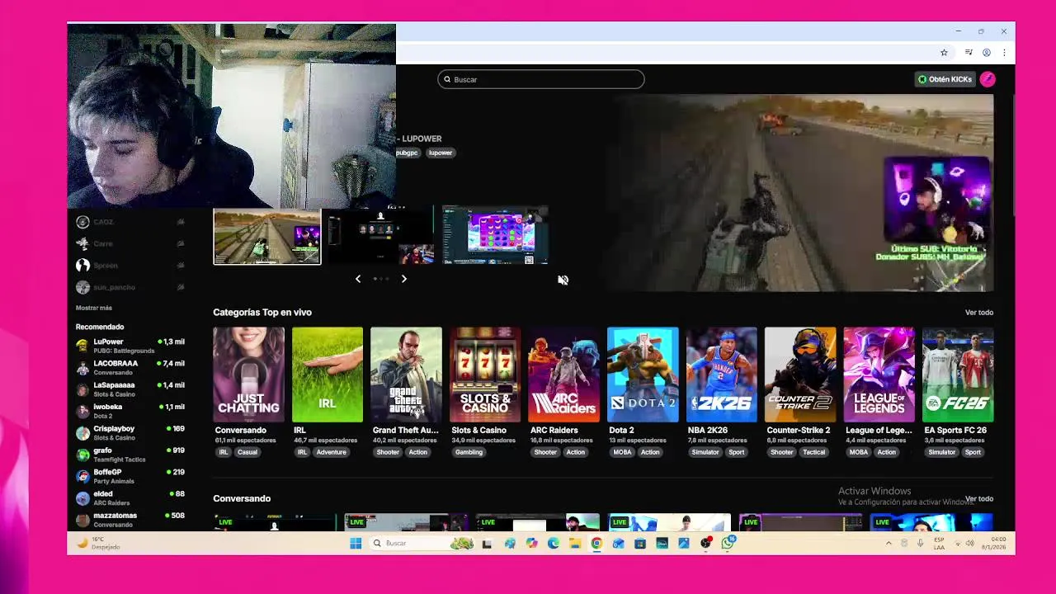
Task: Open the Grand Theft Auto V category cover
Action: [x=406, y=375]
